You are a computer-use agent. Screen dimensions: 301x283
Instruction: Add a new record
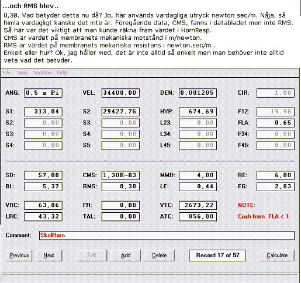click(126, 256)
